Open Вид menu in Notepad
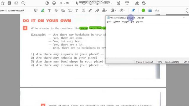The width and height of the screenshot is (189, 106). 132,22
